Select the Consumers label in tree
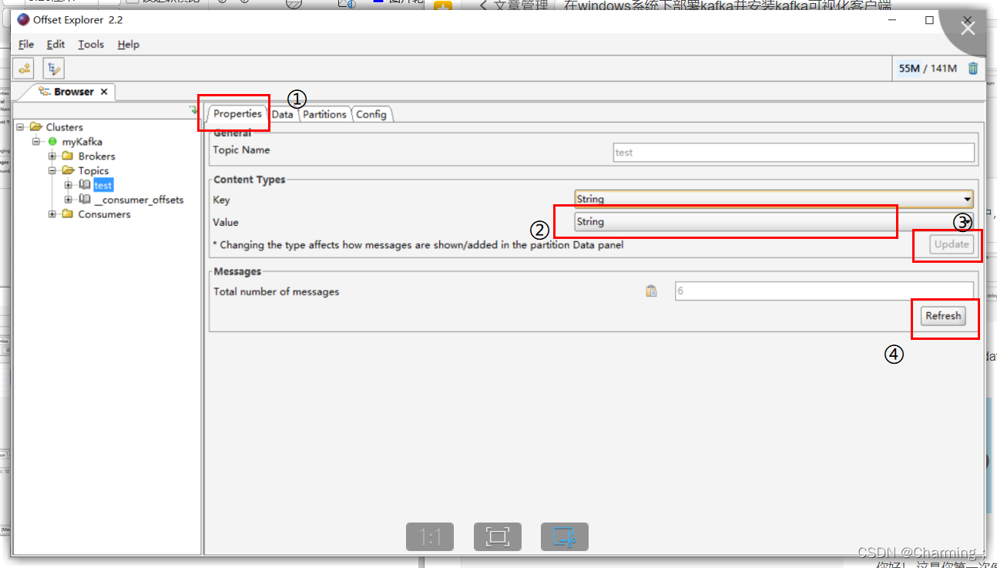The height and width of the screenshot is (568, 997). pyautogui.click(x=104, y=214)
